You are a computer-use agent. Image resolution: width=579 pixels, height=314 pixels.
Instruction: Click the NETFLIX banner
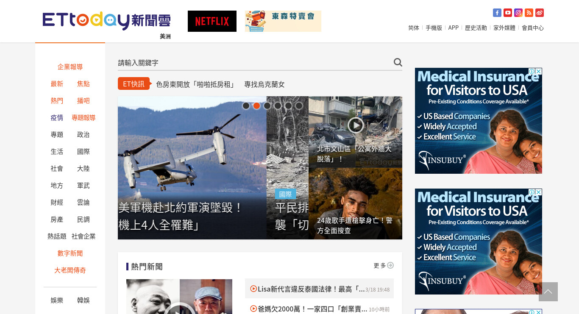(212, 21)
